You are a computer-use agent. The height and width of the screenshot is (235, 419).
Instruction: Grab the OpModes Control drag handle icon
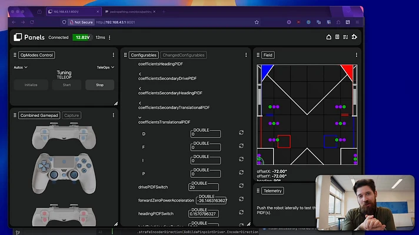click(x=15, y=55)
